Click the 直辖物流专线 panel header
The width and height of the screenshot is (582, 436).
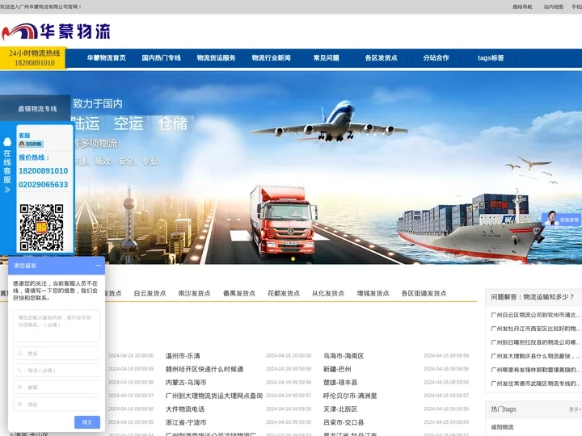point(36,109)
